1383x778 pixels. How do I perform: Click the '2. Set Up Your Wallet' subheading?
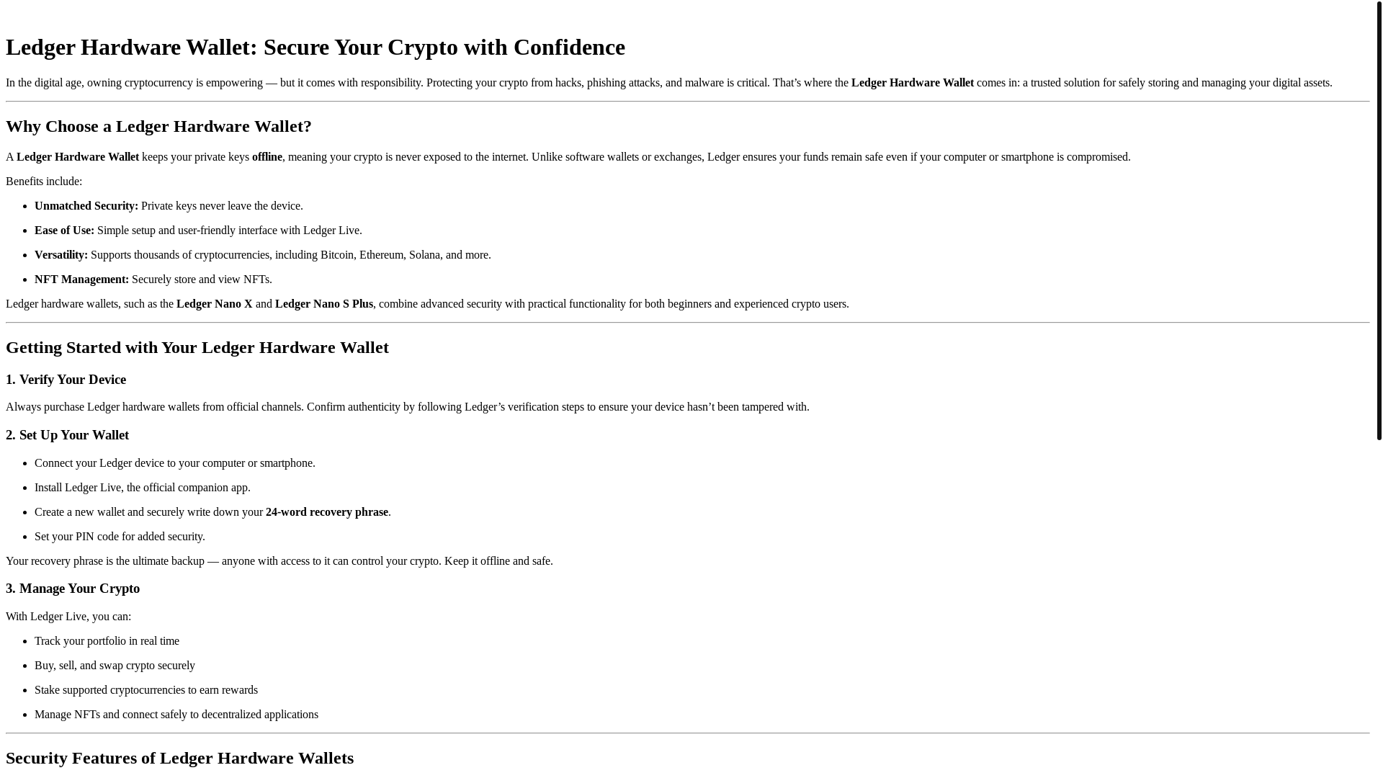(x=68, y=435)
